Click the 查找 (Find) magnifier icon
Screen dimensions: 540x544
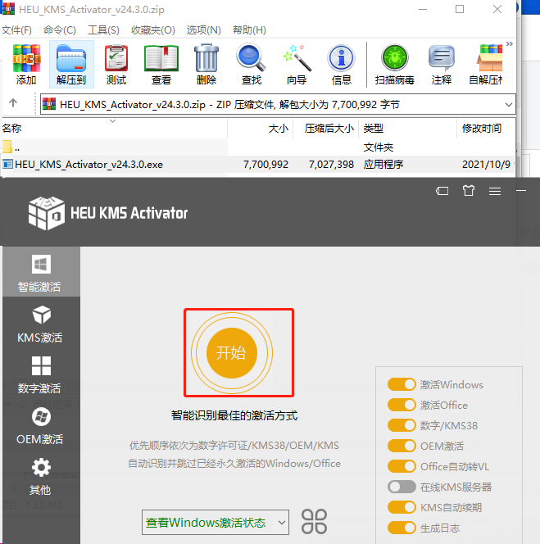(x=252, y=65)
